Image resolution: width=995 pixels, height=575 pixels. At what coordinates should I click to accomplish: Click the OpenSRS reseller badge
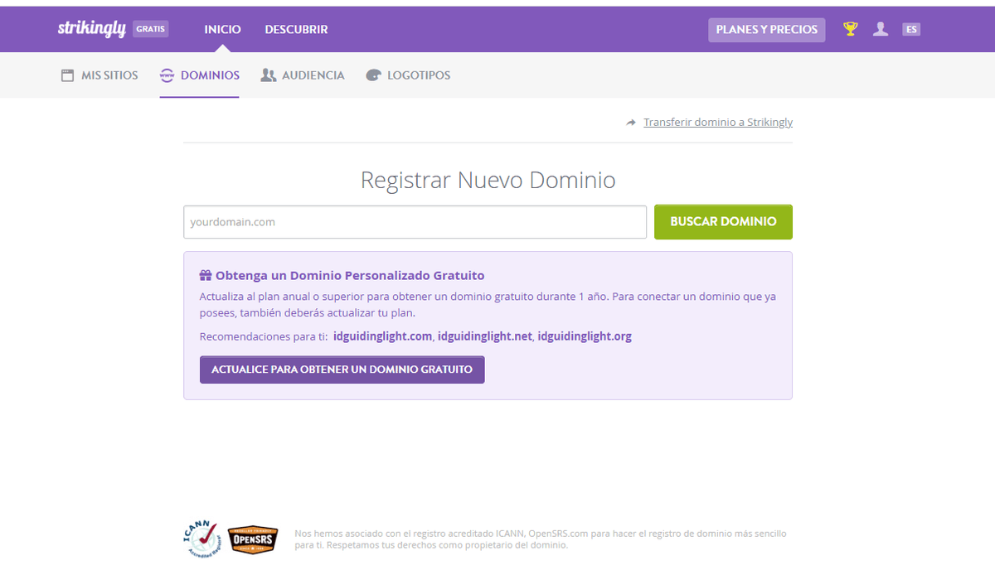point(253,539)
